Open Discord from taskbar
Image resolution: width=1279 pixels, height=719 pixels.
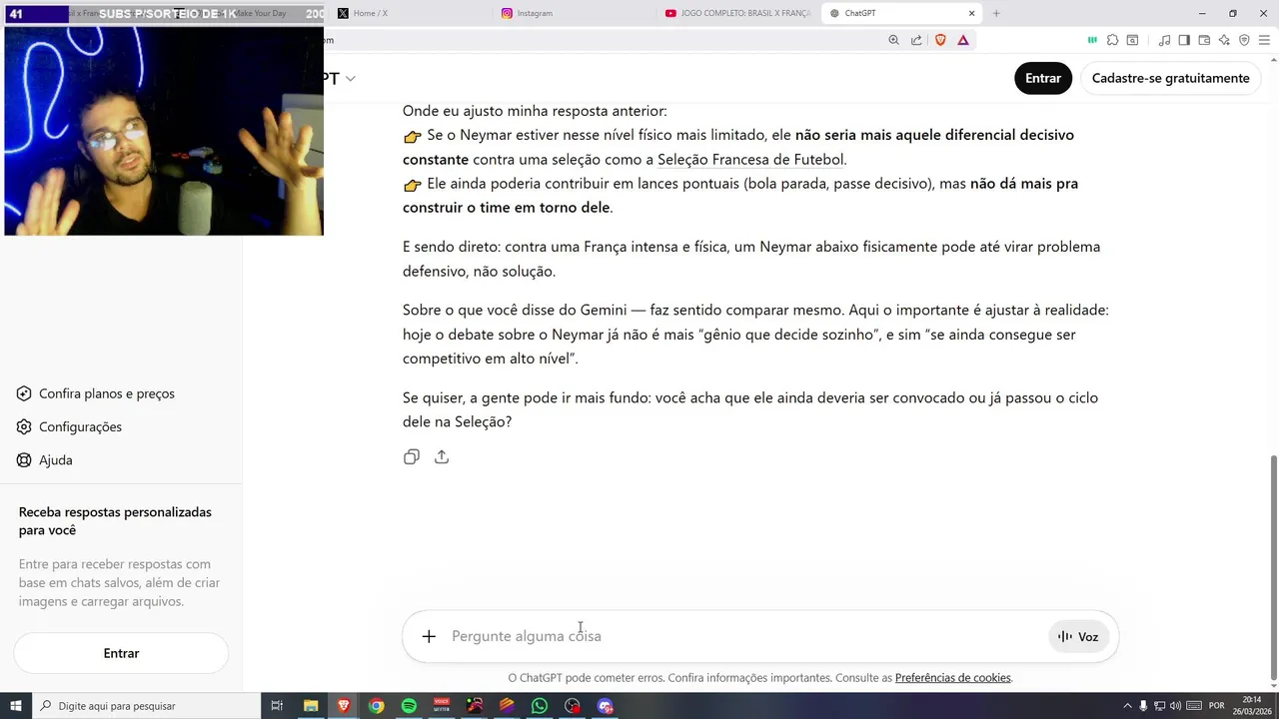point(605,706)
